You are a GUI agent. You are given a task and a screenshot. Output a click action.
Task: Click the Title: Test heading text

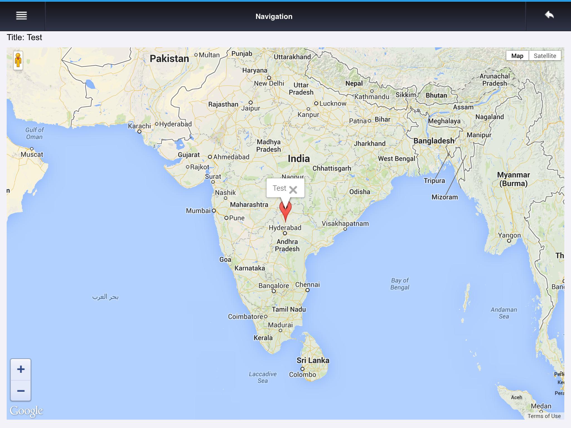point(24,37)
